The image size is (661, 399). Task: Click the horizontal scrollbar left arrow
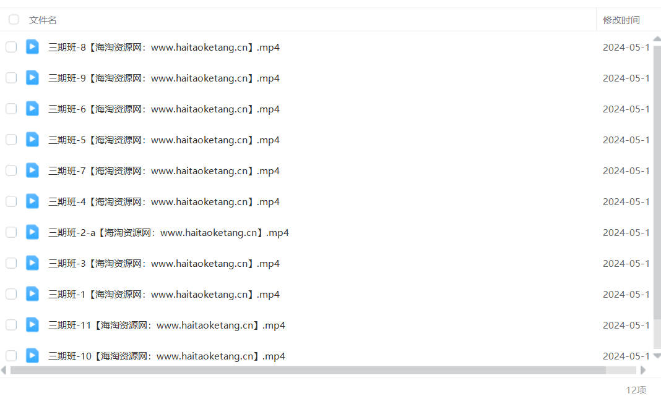point(4,370)
